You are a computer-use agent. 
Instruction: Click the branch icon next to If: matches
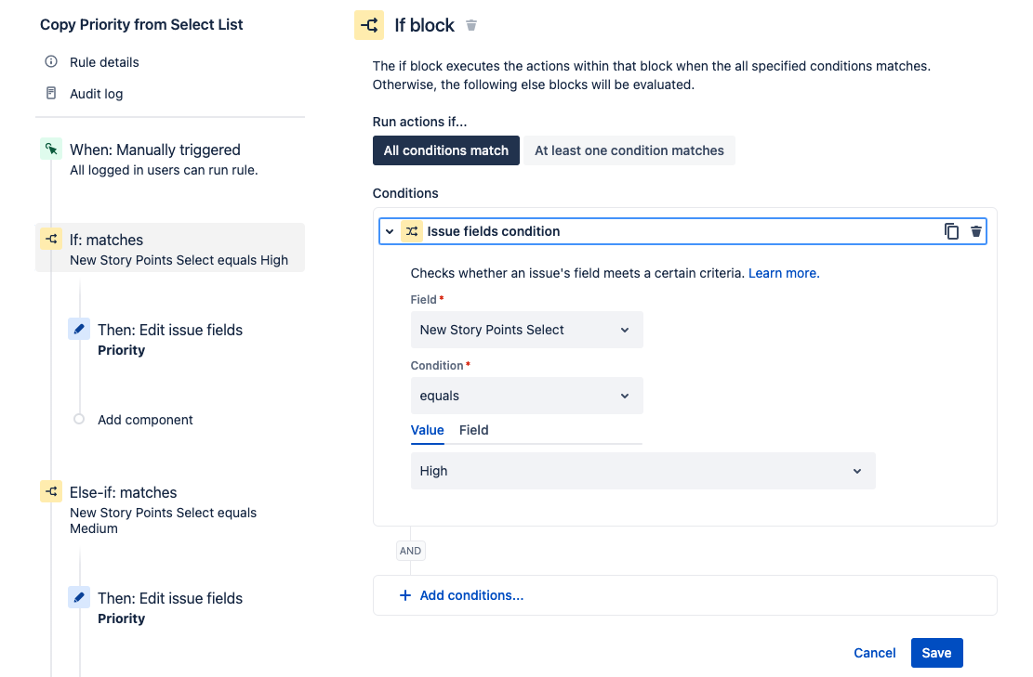tap(51, 239)
